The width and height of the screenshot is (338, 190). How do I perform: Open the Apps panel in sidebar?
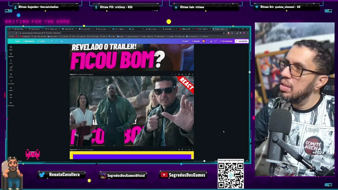coord(11,96)
